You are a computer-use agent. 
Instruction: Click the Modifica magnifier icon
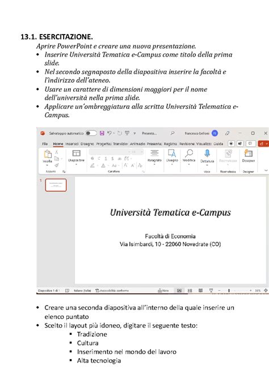[x=189, y=153]
